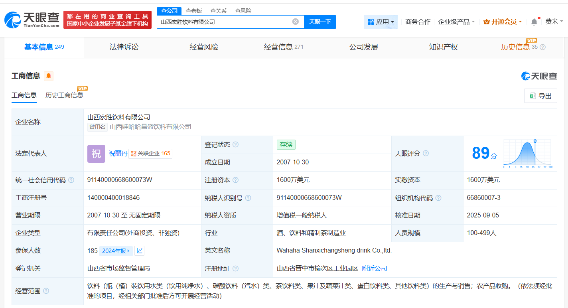The image size is (568, 308).
Task: Click the 天眼一下 search button
Action: (x=320, y=22)
